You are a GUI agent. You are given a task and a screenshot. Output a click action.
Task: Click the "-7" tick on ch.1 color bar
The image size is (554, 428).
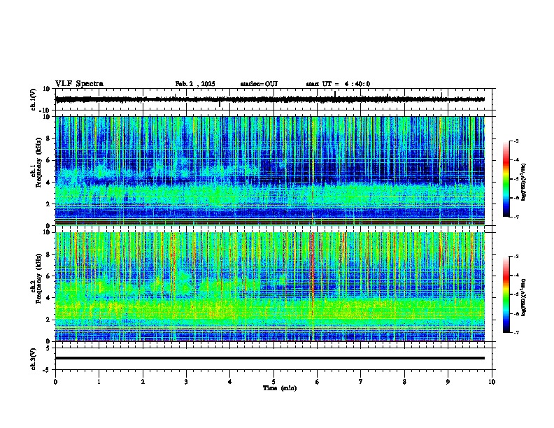[x=516, y=217]
